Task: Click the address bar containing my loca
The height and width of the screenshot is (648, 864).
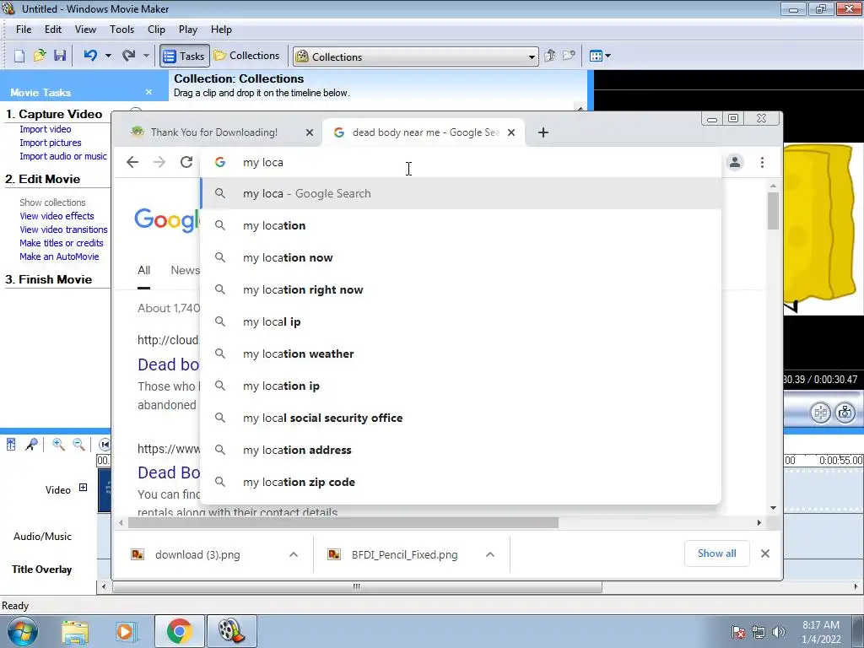Action: click(460, 163)
